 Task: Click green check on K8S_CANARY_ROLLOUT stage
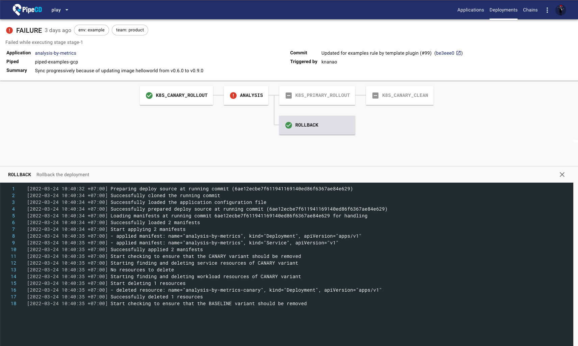click(149, 95)
